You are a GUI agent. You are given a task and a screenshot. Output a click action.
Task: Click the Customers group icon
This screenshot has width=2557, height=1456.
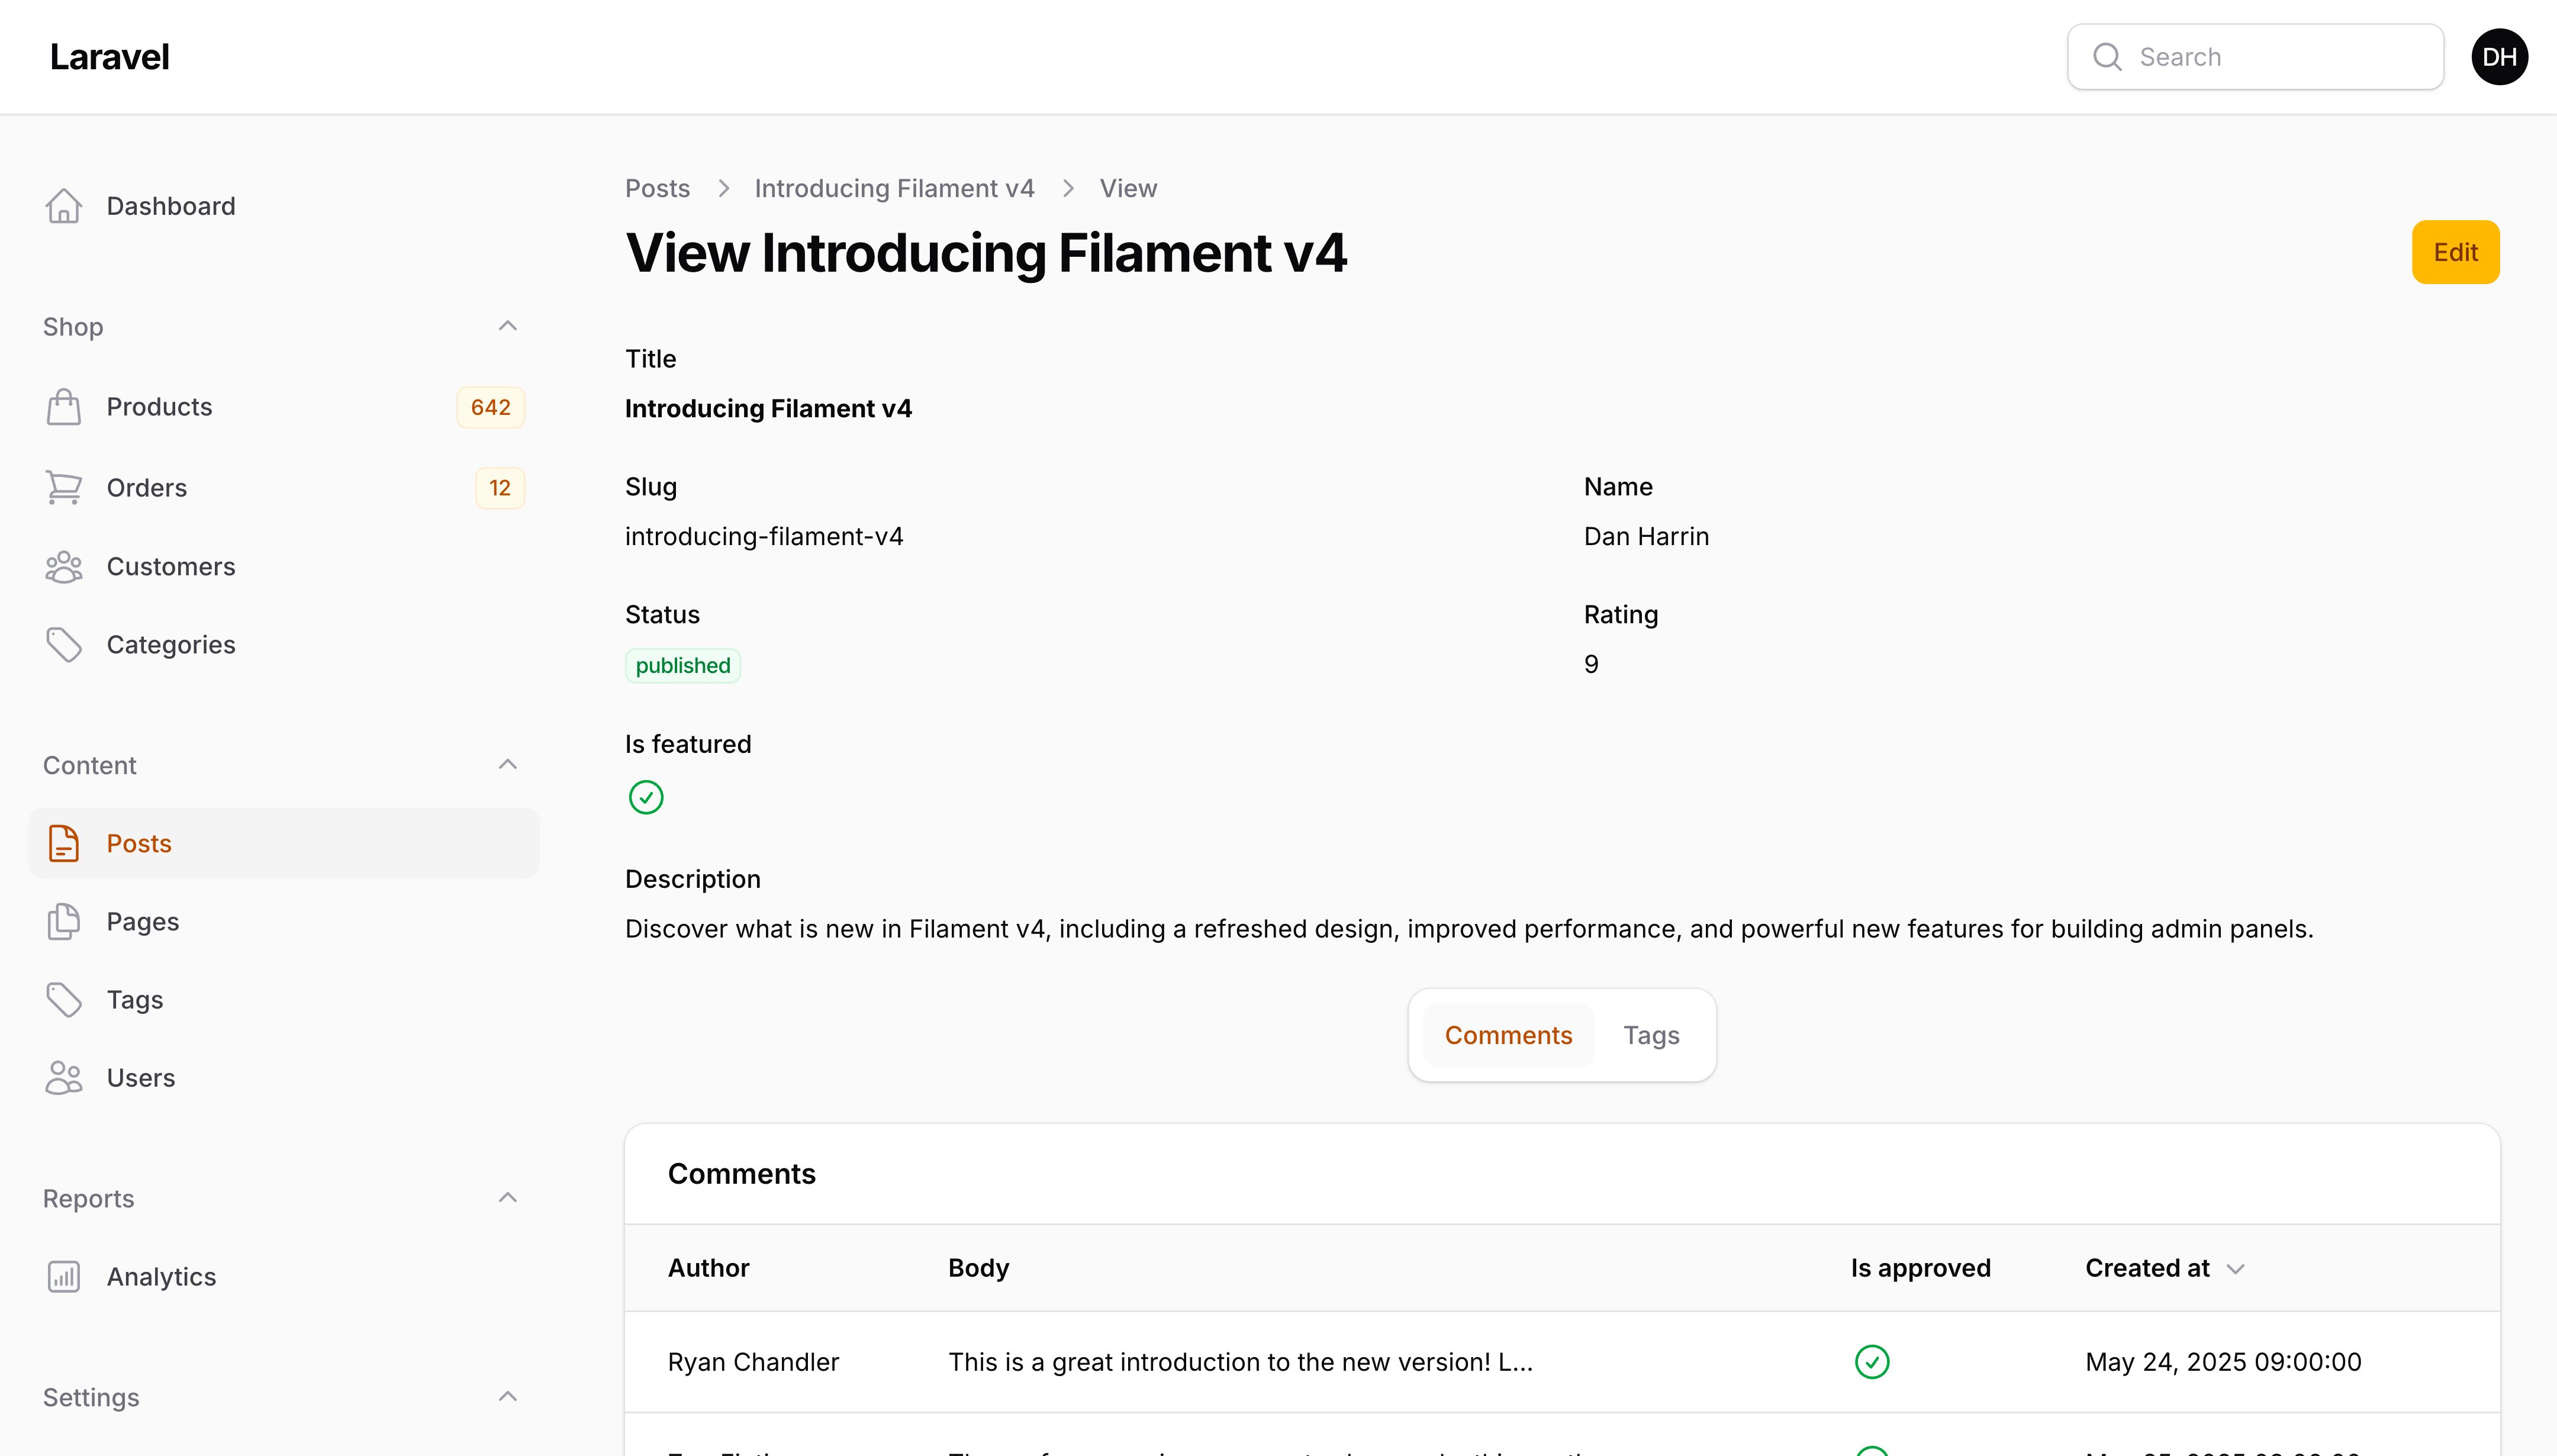coord(63,567)
